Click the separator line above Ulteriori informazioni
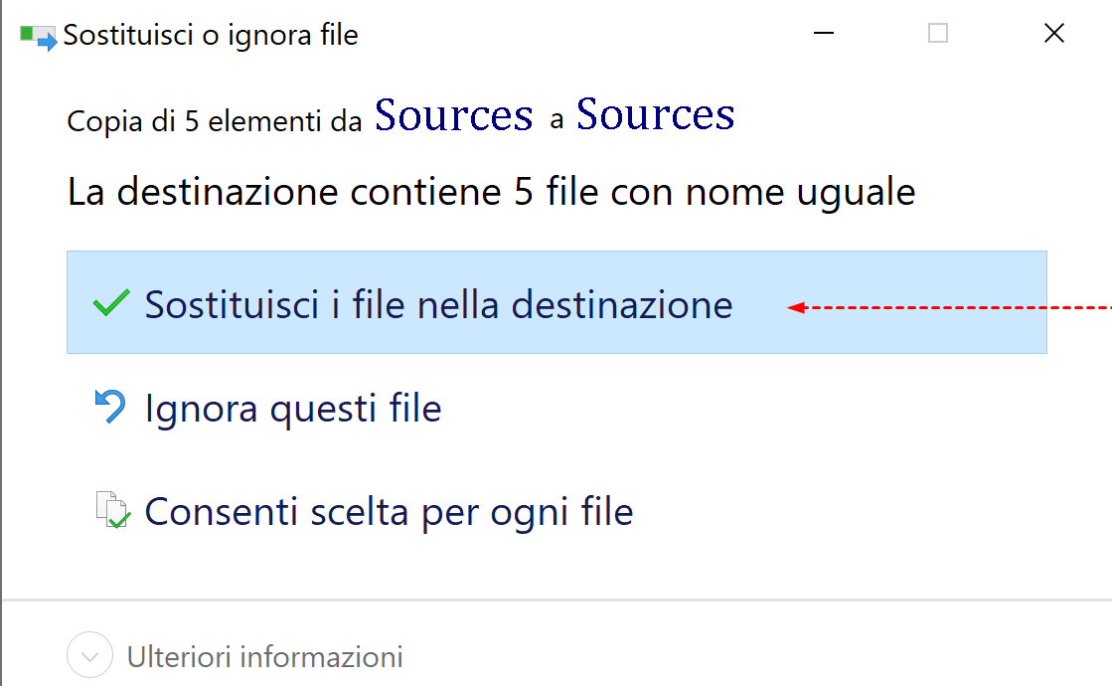Viewport: 1112px width, 686px height. (x=556, y=600)
